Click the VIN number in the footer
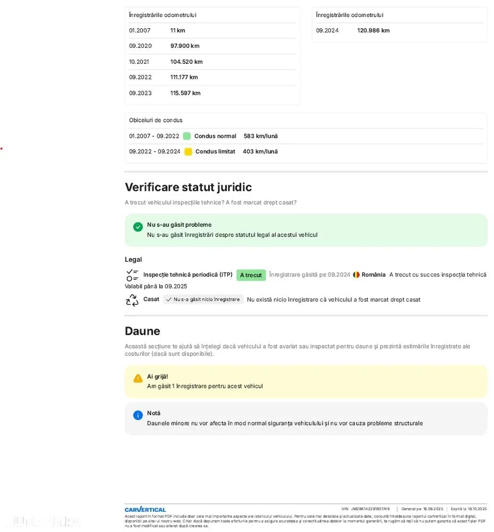The height and width of the screenshot is (532, 494). pyautogui.click(x=370, y=509)
